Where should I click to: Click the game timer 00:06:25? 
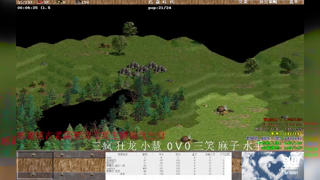tap(28, 8)
